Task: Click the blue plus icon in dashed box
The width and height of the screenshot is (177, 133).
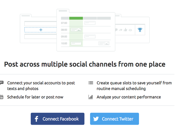Action: click(41, 30)
